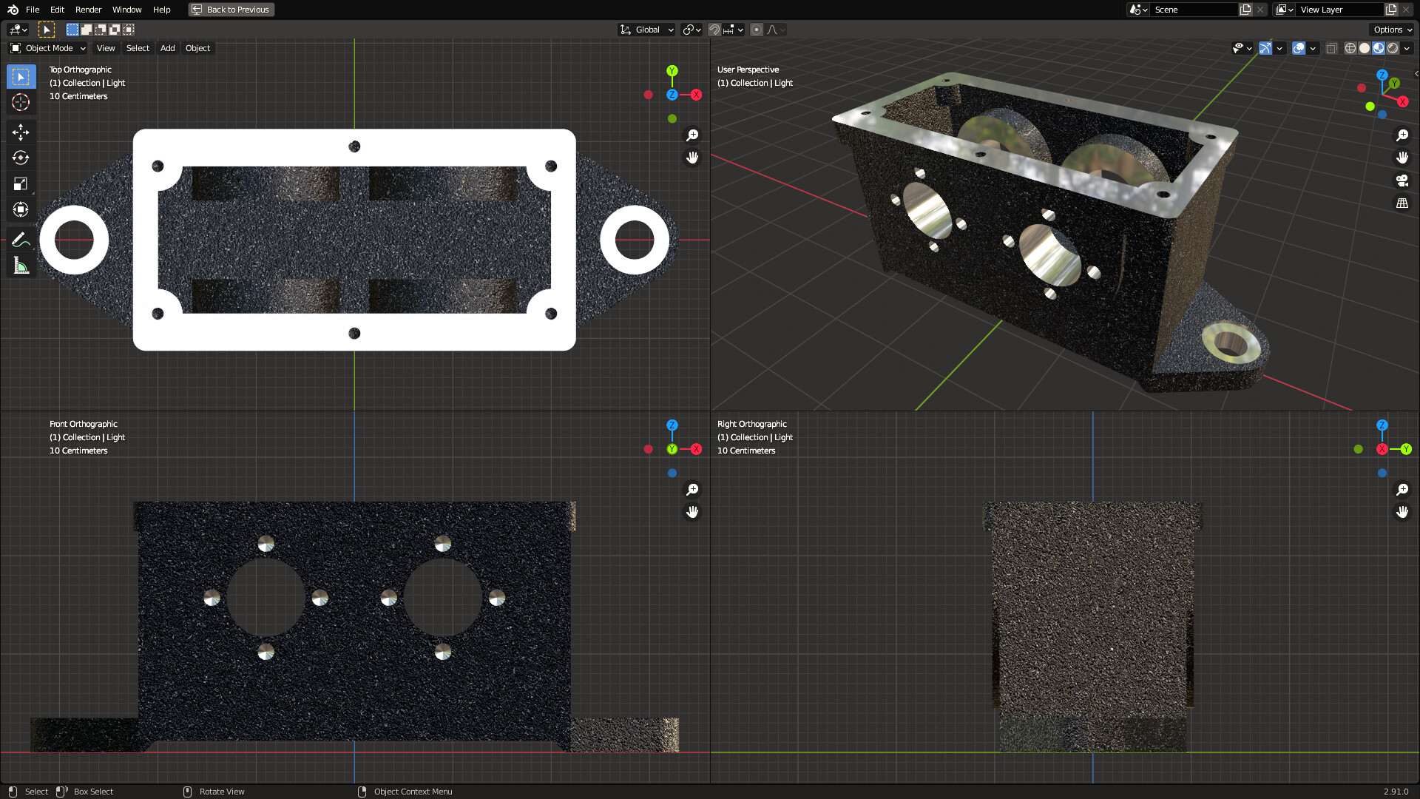The height and width of the screenshot is (799, 1420).
Task: Open the Add menu in viewport header
Action: pyautogui.click(x=168, y=48)
